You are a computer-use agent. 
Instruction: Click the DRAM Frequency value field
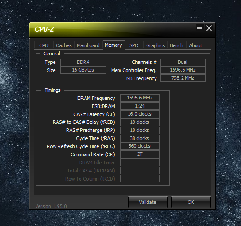pyautogui.click(x=140, y=98)
